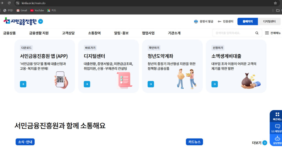The width and height of the screenshot is (282, 147).
Task: Click the 더보기 link text
Action: tap(257, 143)
